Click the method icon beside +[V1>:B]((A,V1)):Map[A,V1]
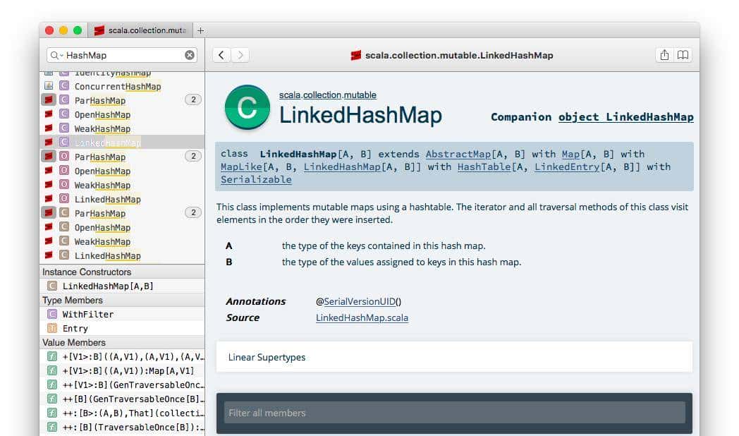This screenshot has width=739, height=436. pyautogui.click(x=52, y=370)
